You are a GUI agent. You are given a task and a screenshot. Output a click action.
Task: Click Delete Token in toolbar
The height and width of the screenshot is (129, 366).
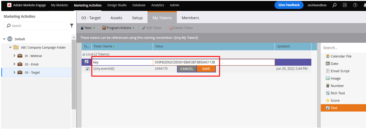click(181, 28)
